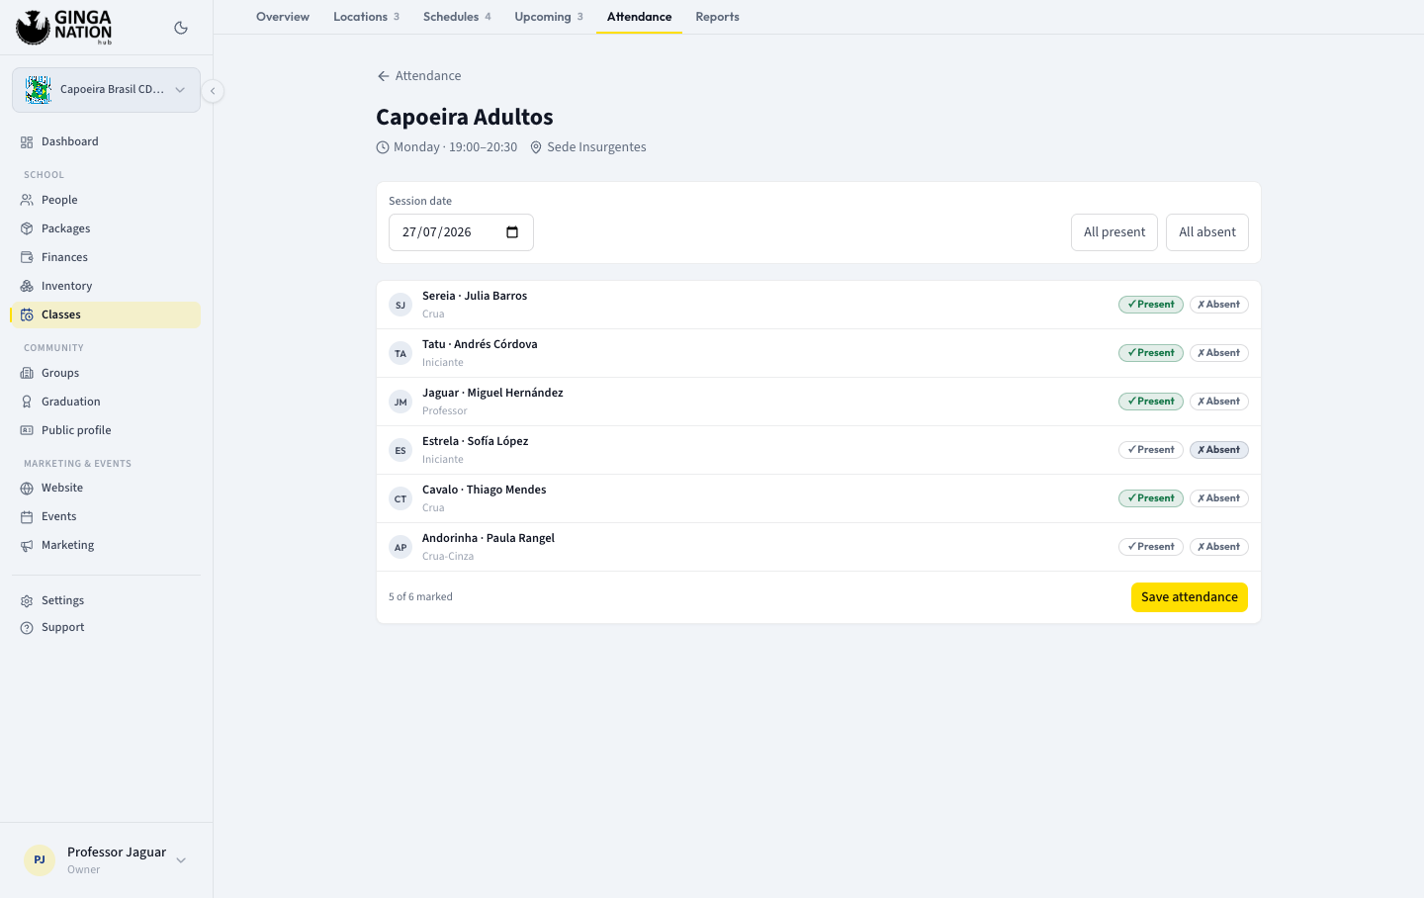Image resolution: width=1424 pixels, height=898 pixels.
Task: Click TA avatar for Andrés Córdova
Action: [x=400, y=353]
